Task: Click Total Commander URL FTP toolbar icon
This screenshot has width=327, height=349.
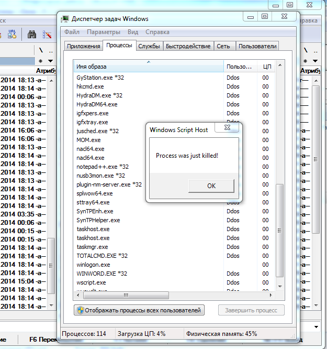Action: click(x=12, y=34)
